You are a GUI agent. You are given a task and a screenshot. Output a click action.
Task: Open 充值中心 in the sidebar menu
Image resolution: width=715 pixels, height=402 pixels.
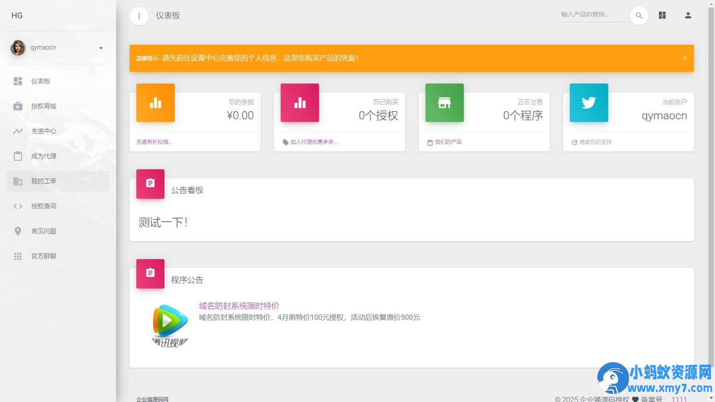58,131
